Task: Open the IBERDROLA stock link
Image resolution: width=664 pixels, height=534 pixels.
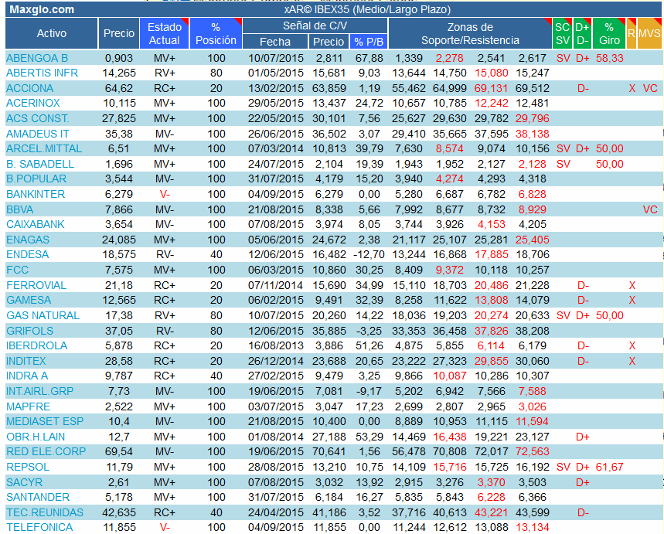Action: click(37, 345)
